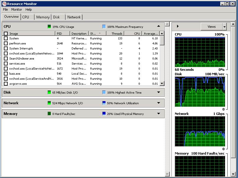Viewport: 238px width, 178px height.
Task: Click the Views button
Action: click(211, 27)
